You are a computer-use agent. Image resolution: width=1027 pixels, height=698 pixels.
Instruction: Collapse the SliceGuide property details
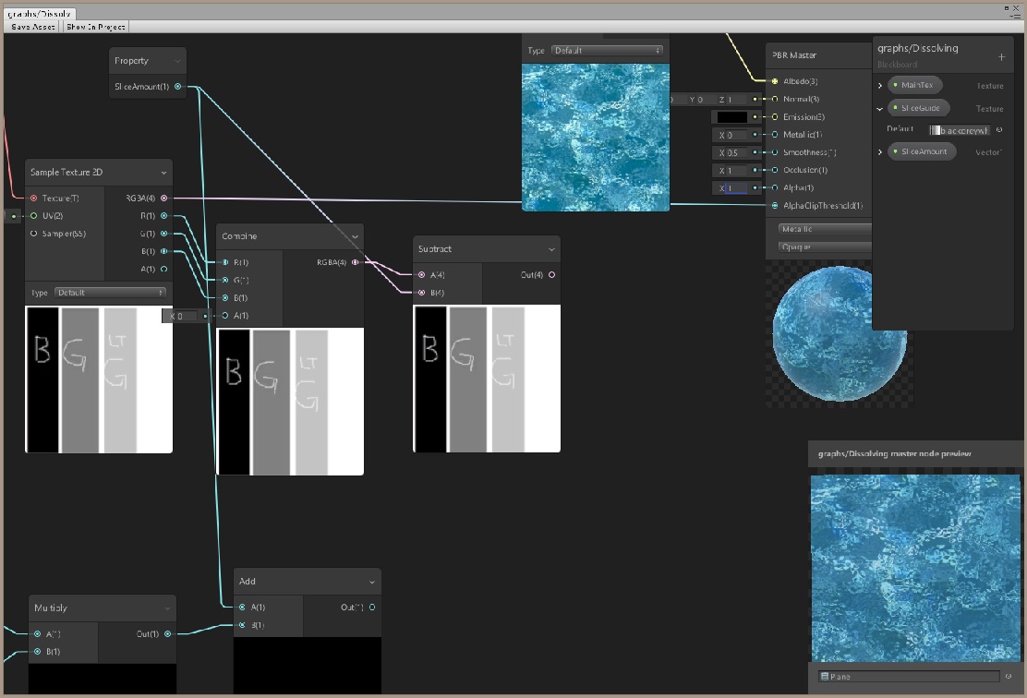pyautogui.click(x=880, y=108)
